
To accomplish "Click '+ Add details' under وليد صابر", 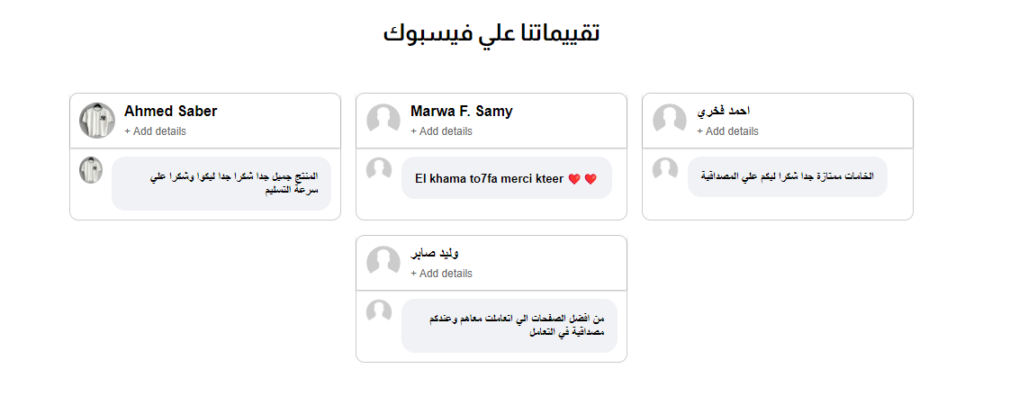I will pyautogui.click(x=441, y=274).
